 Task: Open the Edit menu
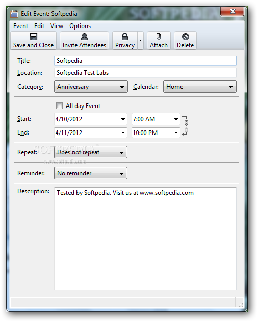(x=39, y=26)
